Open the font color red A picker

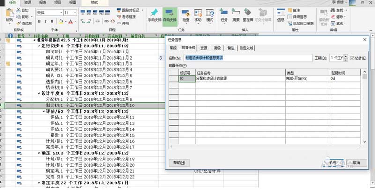pos(71,22)
